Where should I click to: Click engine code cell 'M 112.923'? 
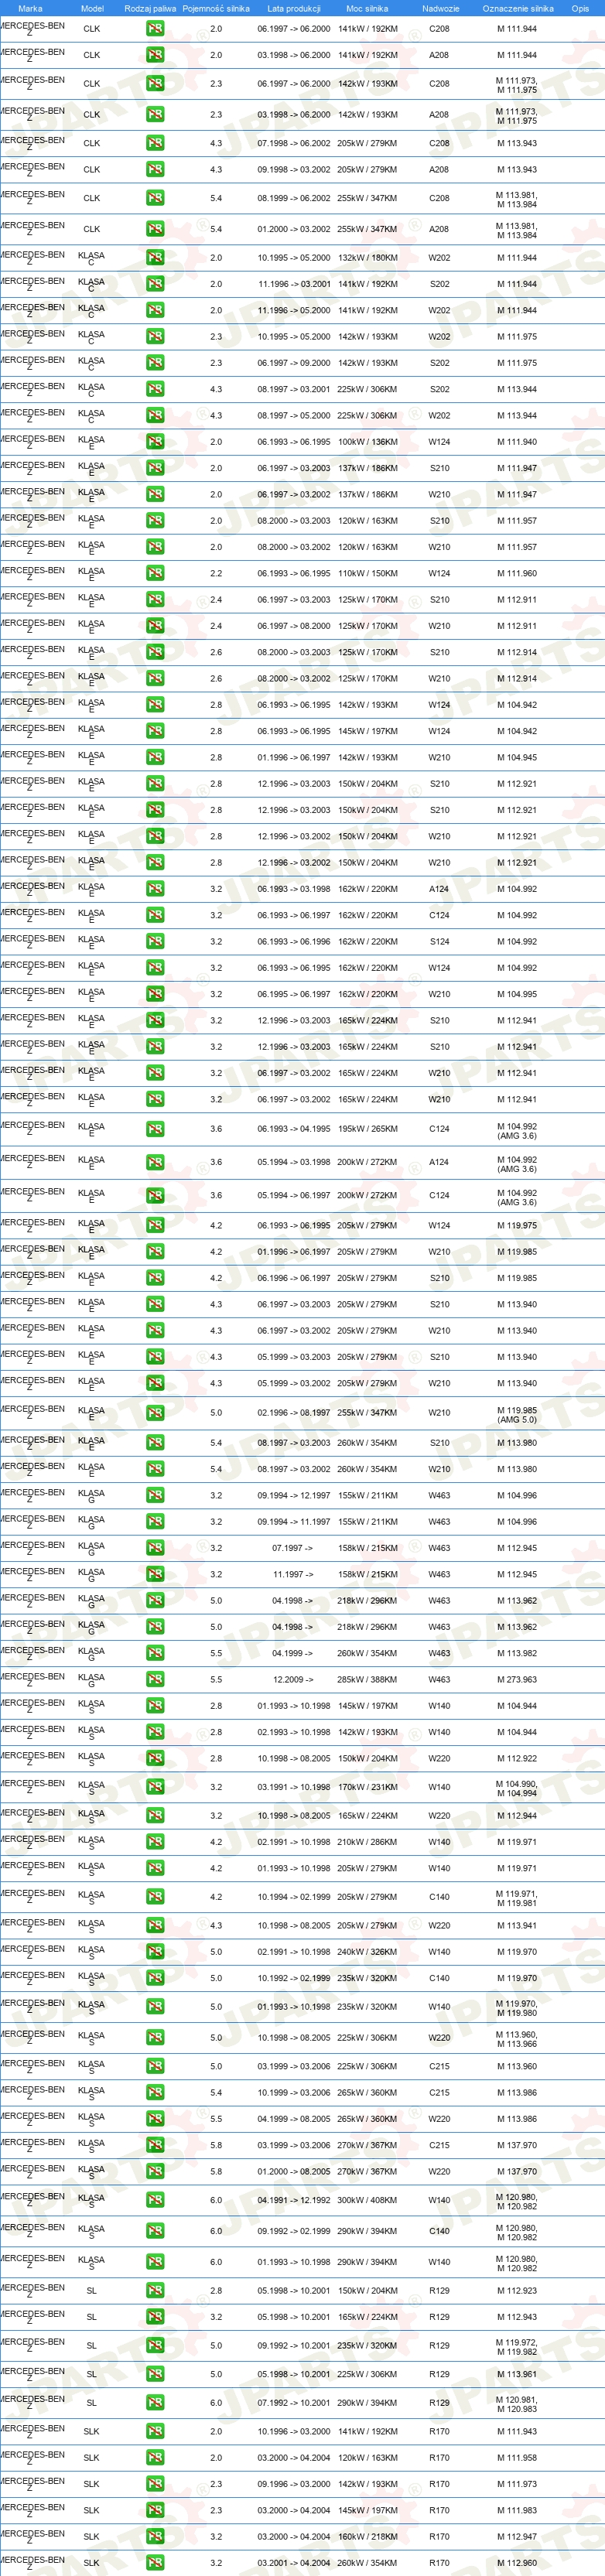pos(517,2291)
